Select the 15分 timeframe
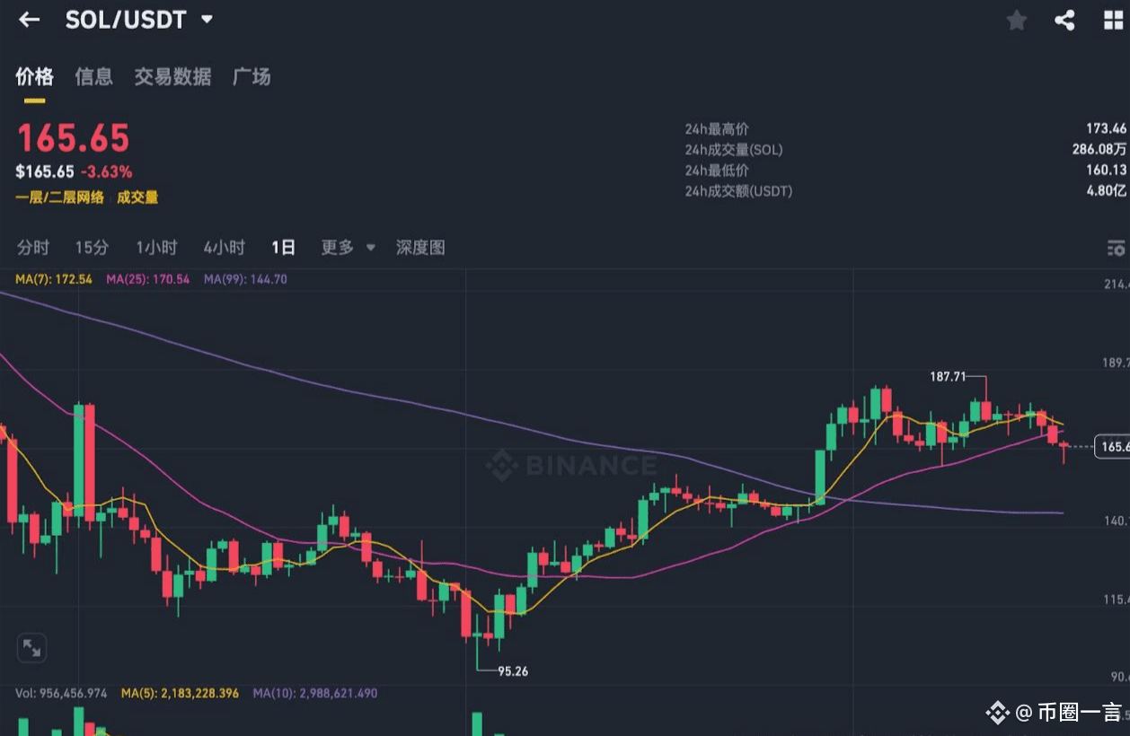The height and width of the screenshot is (736, 1130). point(92,248)
